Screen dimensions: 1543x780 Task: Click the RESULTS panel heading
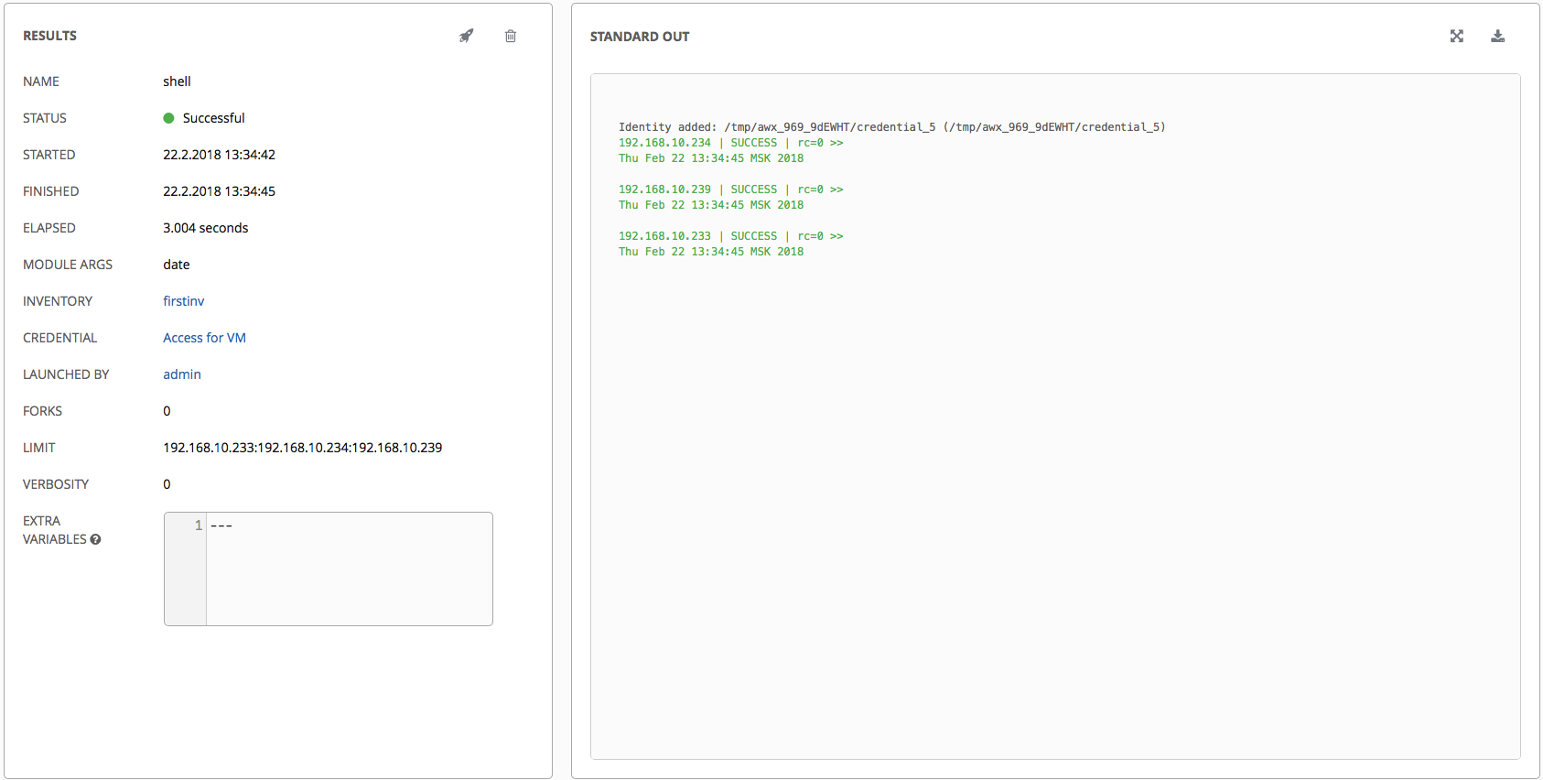coord(50,36)
